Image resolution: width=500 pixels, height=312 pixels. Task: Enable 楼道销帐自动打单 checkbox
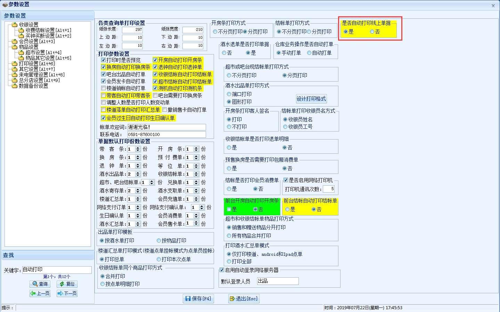[103, 88]
